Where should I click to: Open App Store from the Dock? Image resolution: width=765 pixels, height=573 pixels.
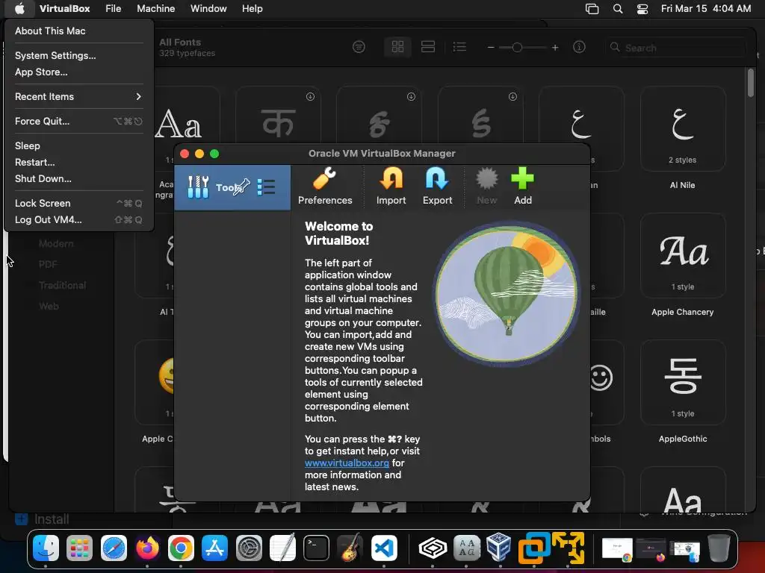214,548
